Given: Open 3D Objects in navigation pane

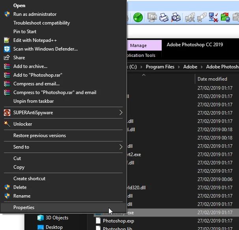Looking at the screenshot, I should (57, 218).
